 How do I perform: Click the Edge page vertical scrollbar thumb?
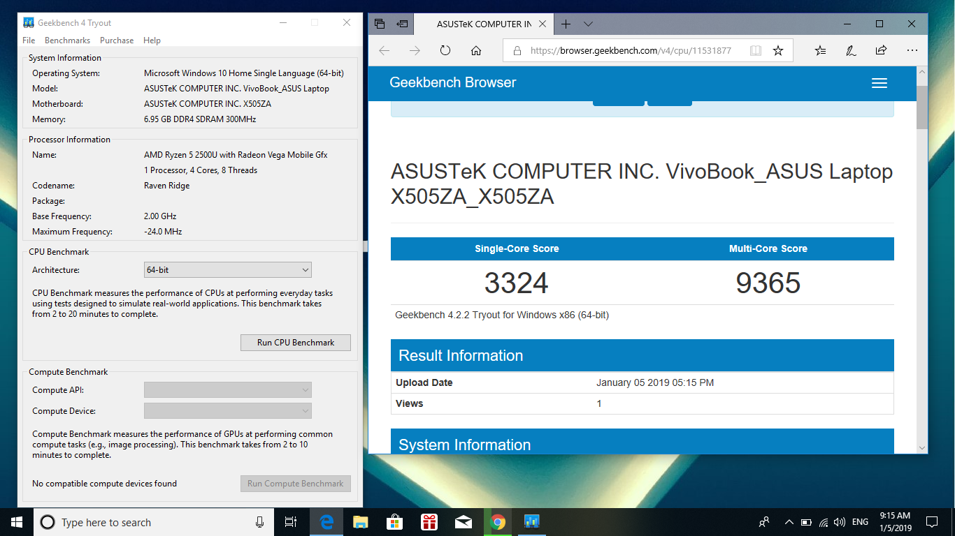coord(922,106)
